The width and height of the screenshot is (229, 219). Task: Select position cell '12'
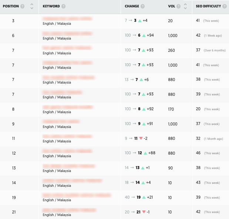[14, 153]
